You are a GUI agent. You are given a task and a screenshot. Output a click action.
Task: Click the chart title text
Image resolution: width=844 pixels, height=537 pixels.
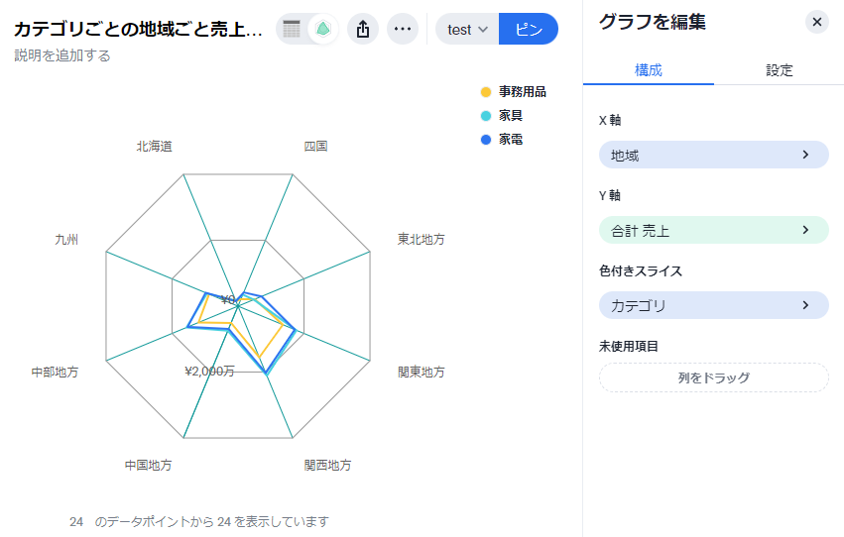[137, 30]
